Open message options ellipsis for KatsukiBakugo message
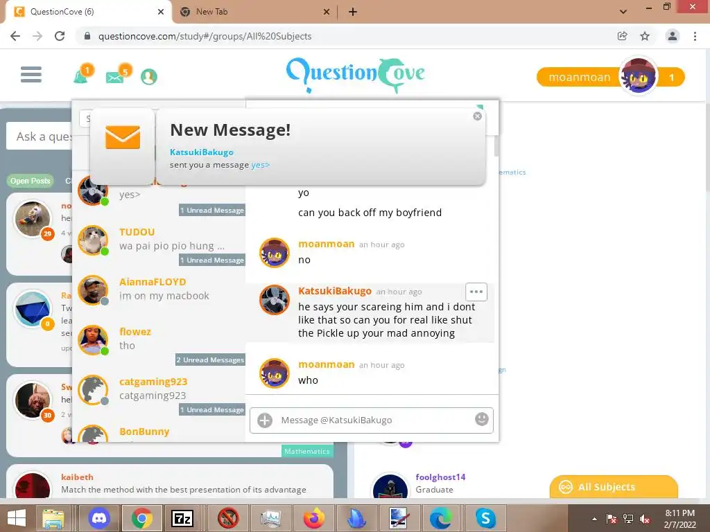Viewport: 710px width, 532px height. click(476, 292)
